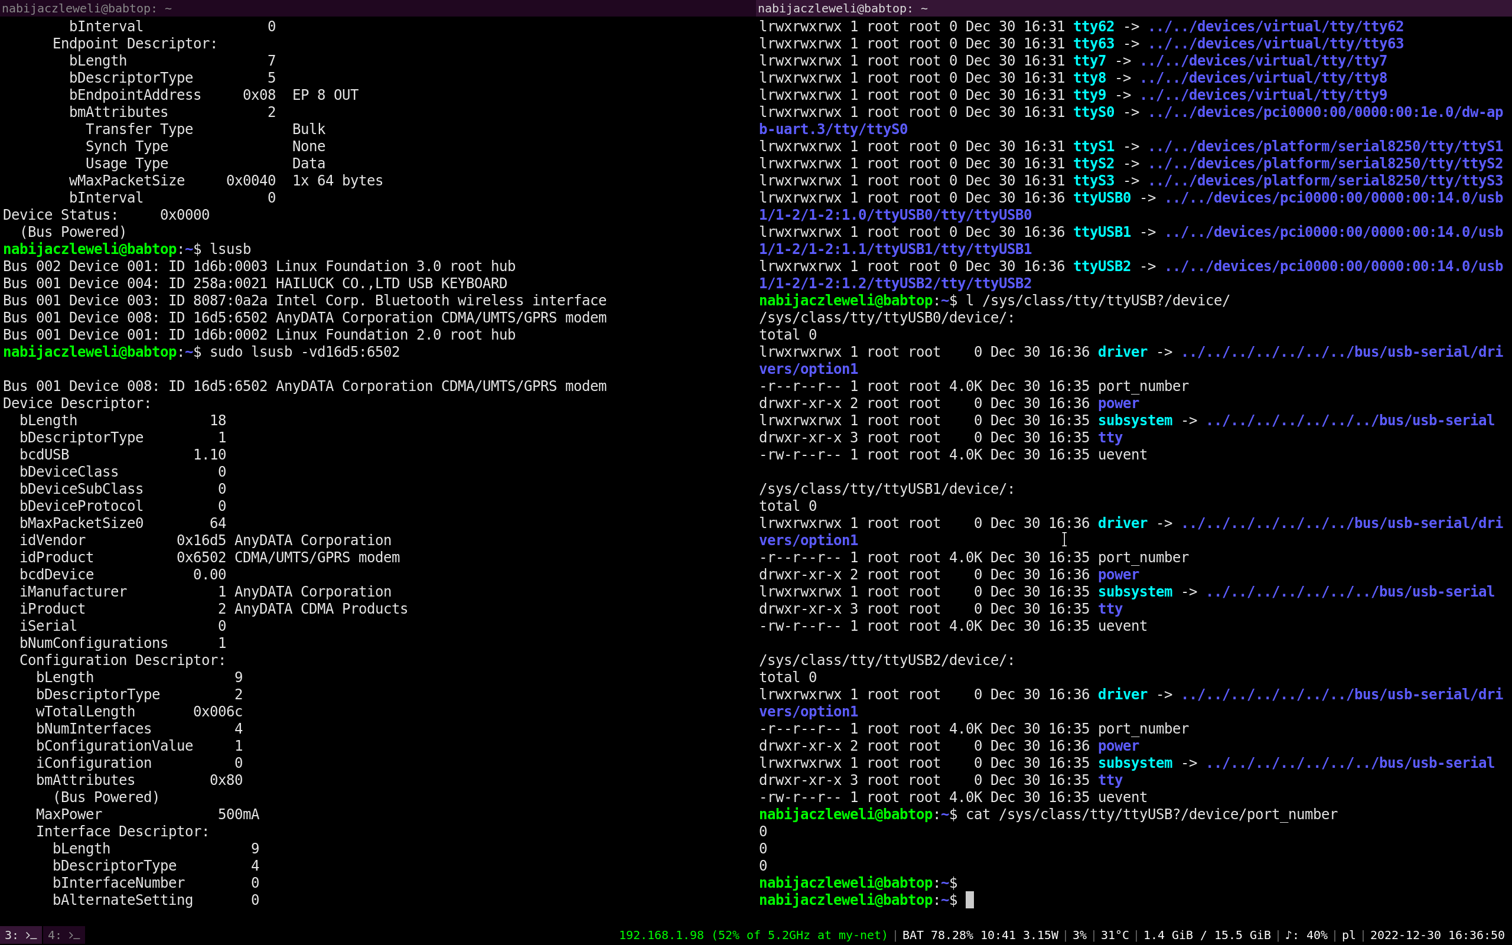Switch to workspace 4 terminal icon
The height and width of the screenshot is (945, 1512).
[64, 935]
